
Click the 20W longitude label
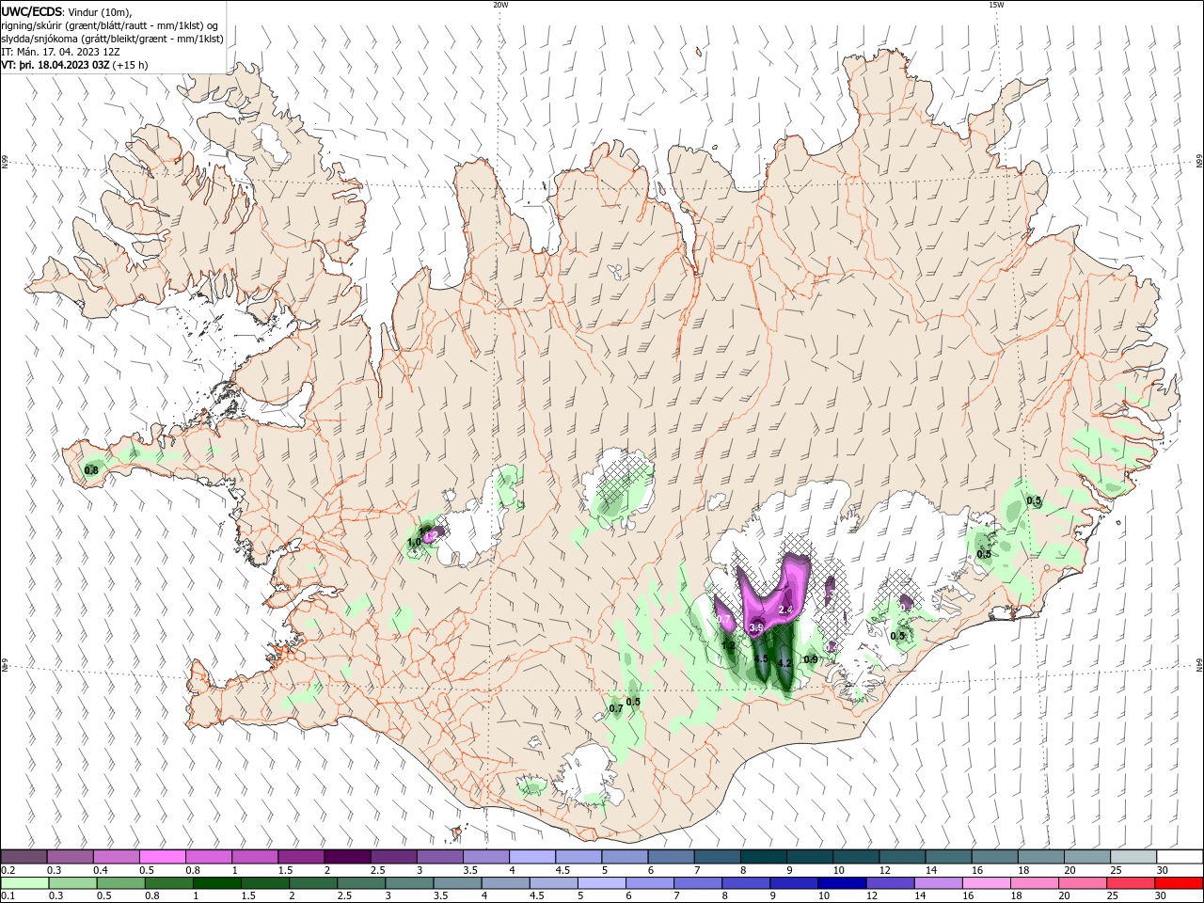tap(500, 5)
